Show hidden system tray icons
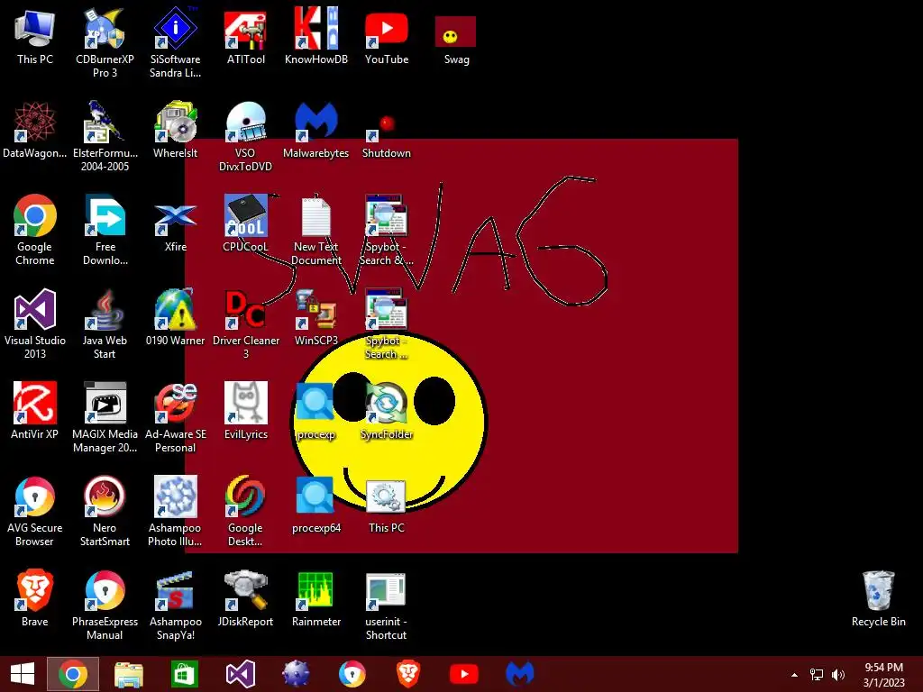The image size is (923, 692). point(794,675)
